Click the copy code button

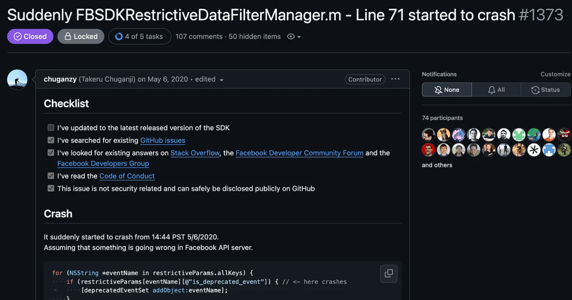[x=388, y=273]
